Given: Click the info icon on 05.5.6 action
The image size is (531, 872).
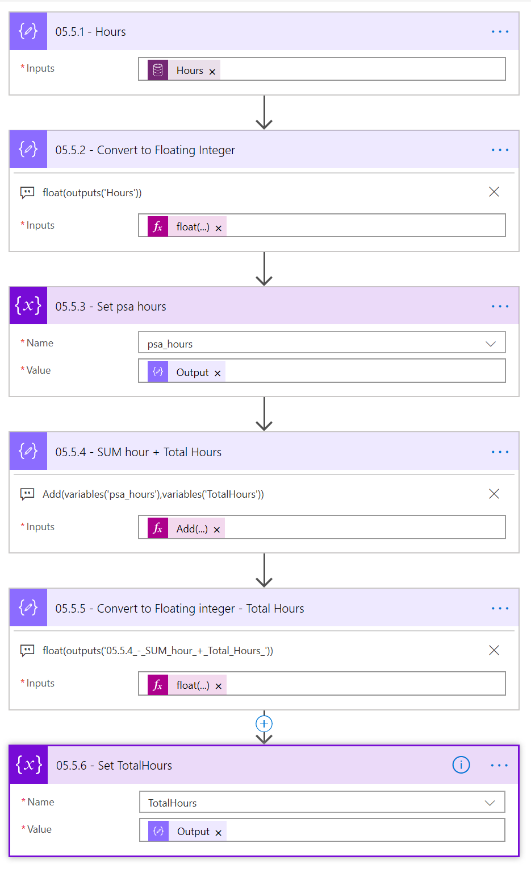Looking at the screenshot, I should tap(461, 765).
